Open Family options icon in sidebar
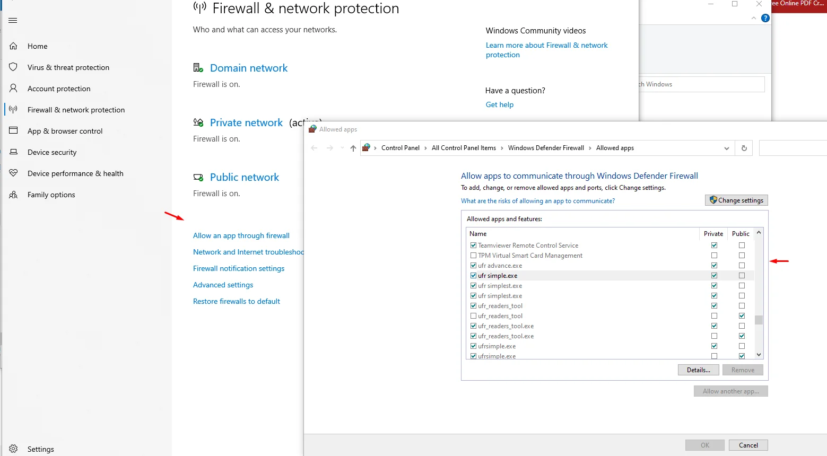The image size is (827, 456). coord(14,195)
